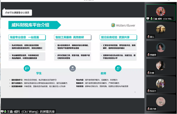Select the illustrated woman avatar tile

(x=161, y=49)
